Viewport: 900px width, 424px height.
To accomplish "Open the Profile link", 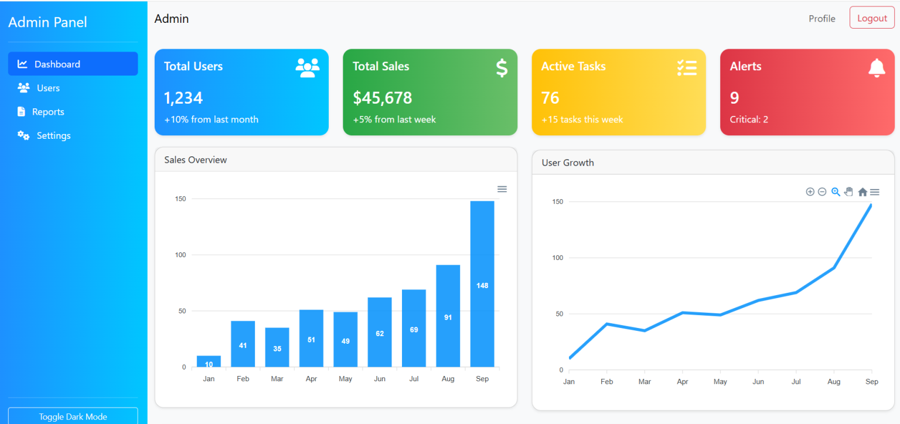I will pyautogui.click(x=821, y=18).
